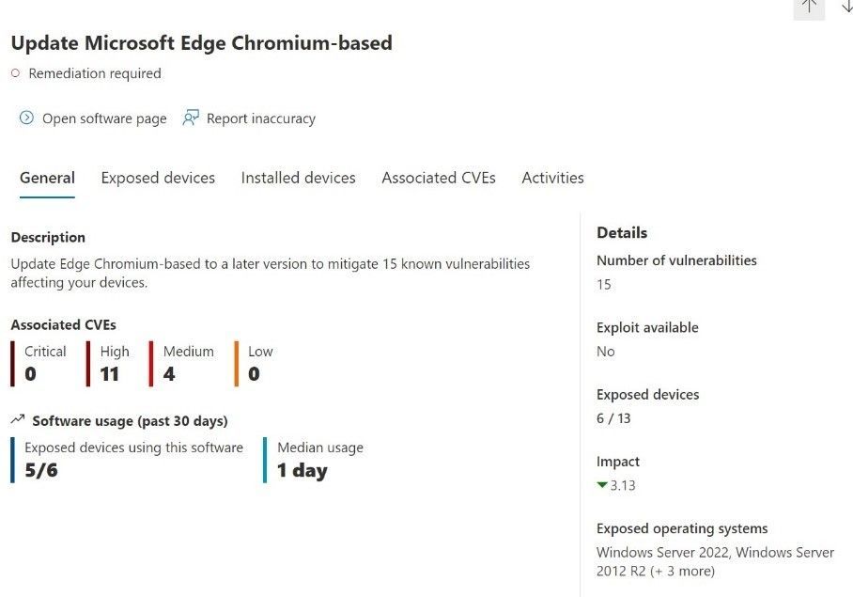Click the down arrow navigation icon
This screenshot has width=853, height=597.
pyautogui.click(x=847, y=6)
